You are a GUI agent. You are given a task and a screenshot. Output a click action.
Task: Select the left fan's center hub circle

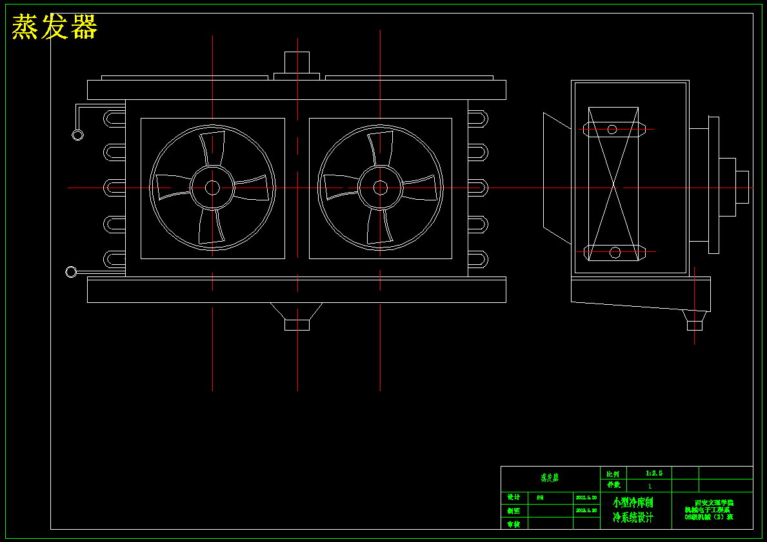[x=212, y=188]
